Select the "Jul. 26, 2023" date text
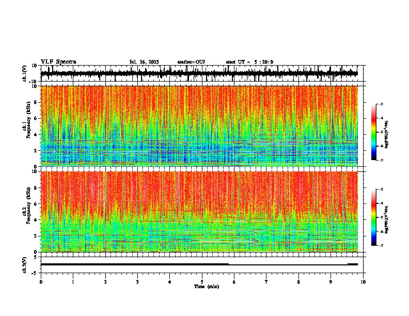 tap(144, 62)
